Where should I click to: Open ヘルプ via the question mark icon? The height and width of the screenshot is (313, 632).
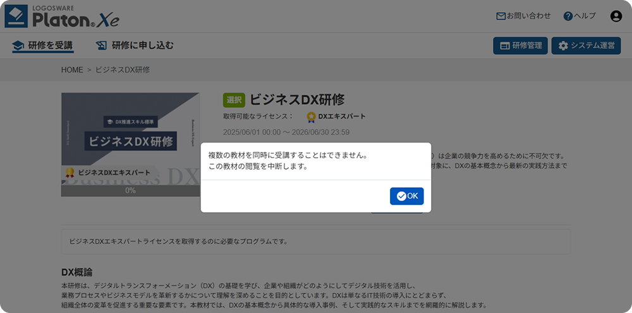568,16
